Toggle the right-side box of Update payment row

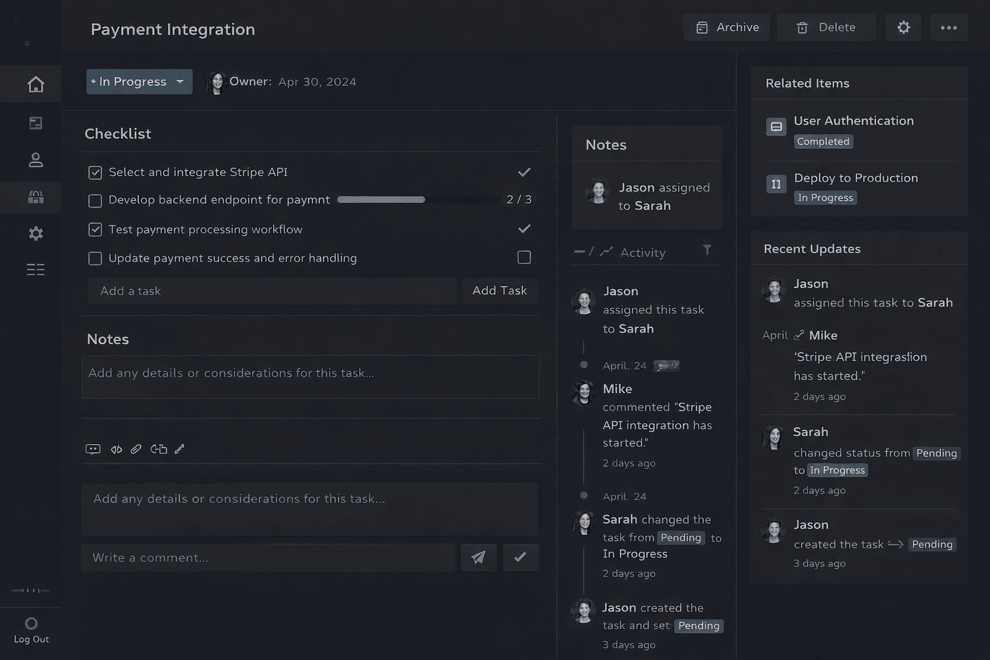click(x=524, y=257)
